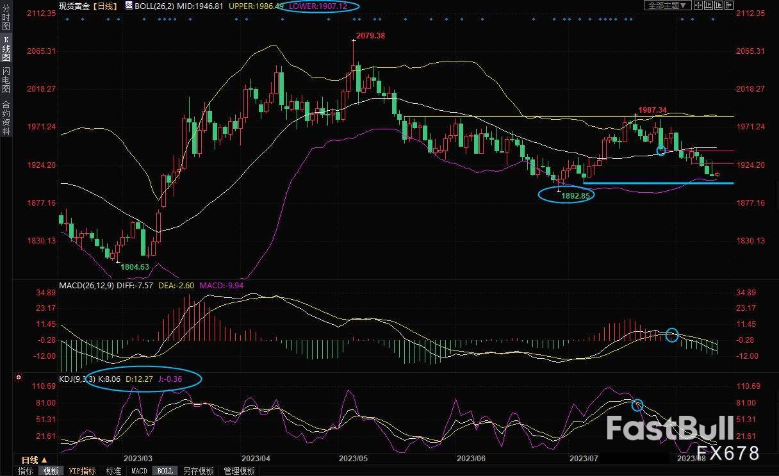Switch to the MACD template
Image resolution: width=779 pixels, height=476 pixels.
pos(139,471)
